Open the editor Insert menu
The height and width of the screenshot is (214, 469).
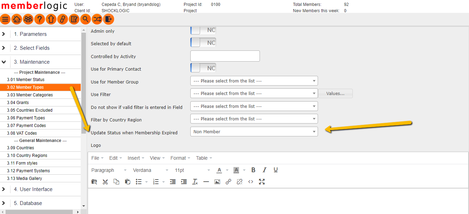tap(136, 158)
